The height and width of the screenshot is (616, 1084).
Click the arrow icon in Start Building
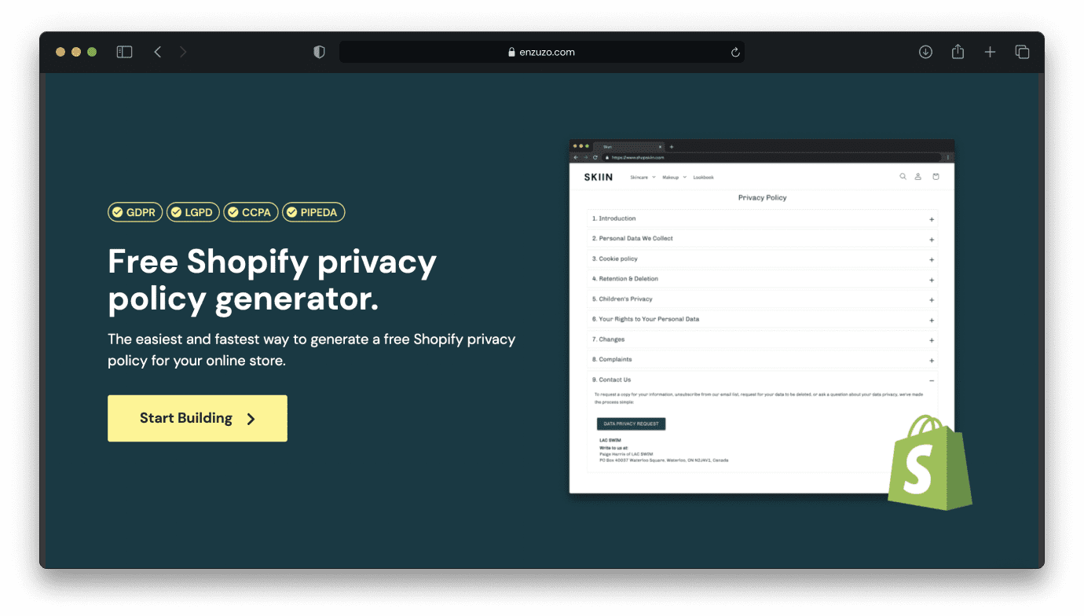pos(251,419)
